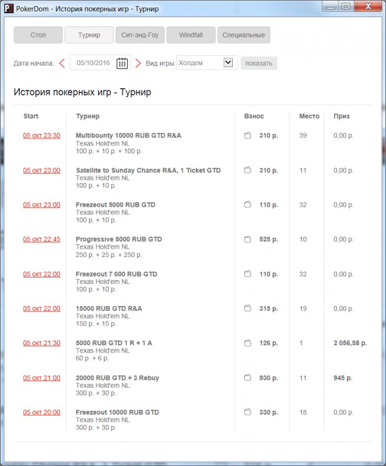Click the Взнос column header
386x466 pixels.
[x=254, y=116]
